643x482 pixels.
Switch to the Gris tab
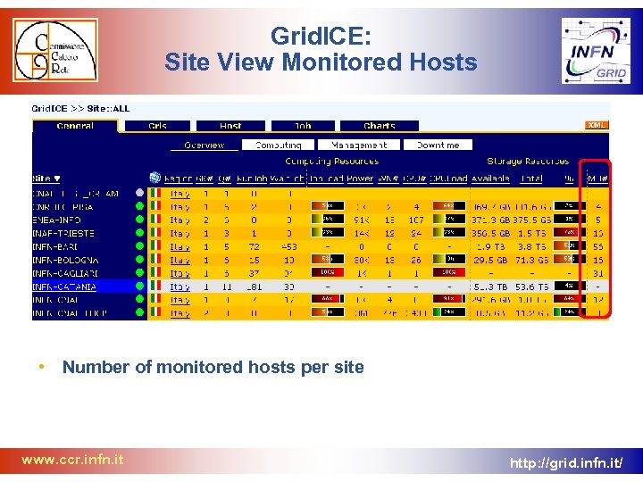coord(157,126)
